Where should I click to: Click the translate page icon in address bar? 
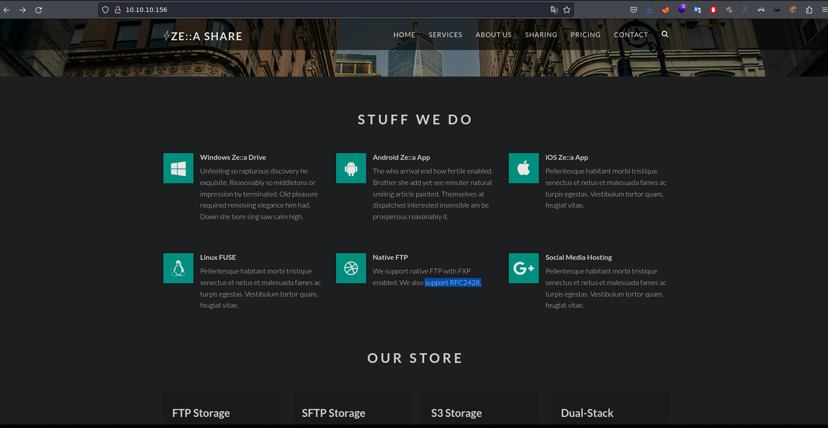coord(554,10)
